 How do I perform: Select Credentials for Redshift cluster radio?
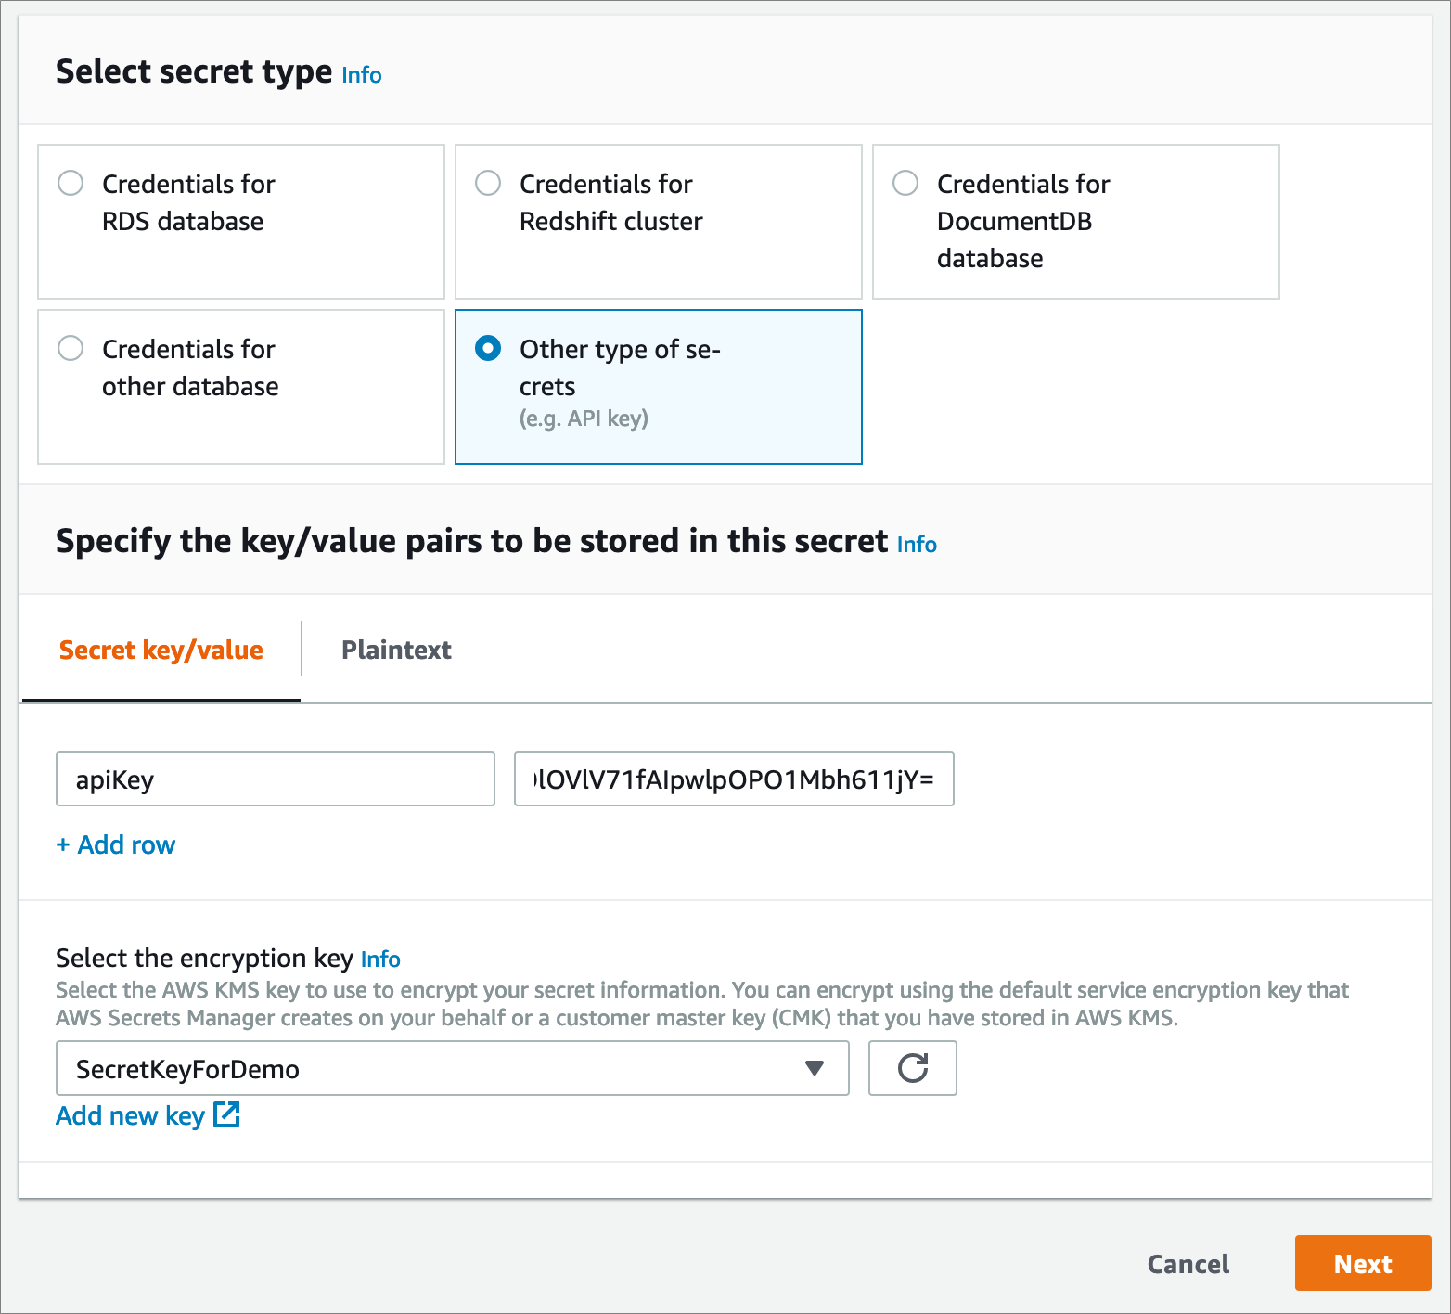pos(488,183)
